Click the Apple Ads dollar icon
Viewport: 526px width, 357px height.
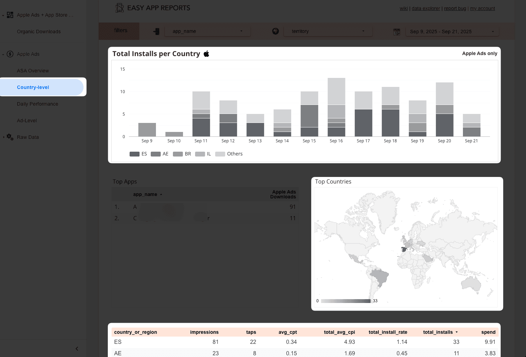10,54
